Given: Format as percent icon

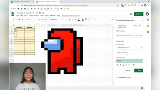Looking at the screenshot, I should click(x=37, y=19).
